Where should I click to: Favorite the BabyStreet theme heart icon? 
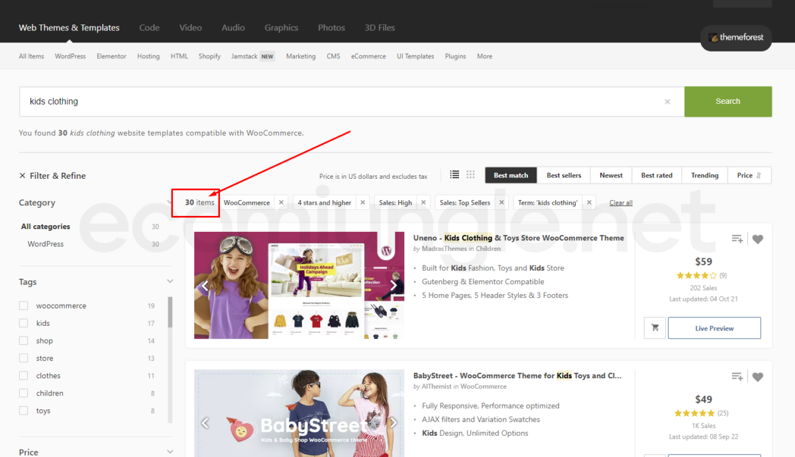click(x=758, y=377)
